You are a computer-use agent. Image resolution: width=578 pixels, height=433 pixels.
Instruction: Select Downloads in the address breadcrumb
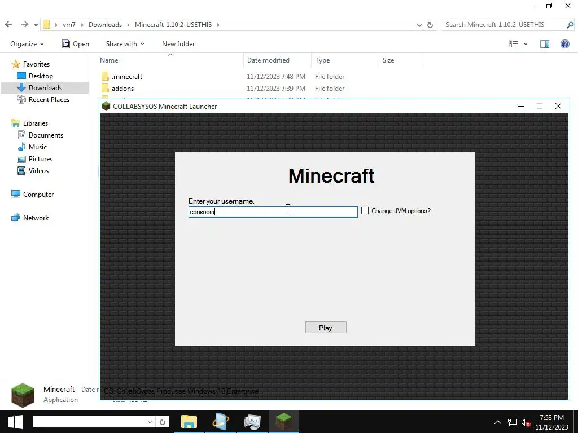[105, 25]
